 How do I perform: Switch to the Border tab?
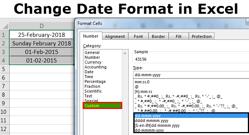pos(158,36)
